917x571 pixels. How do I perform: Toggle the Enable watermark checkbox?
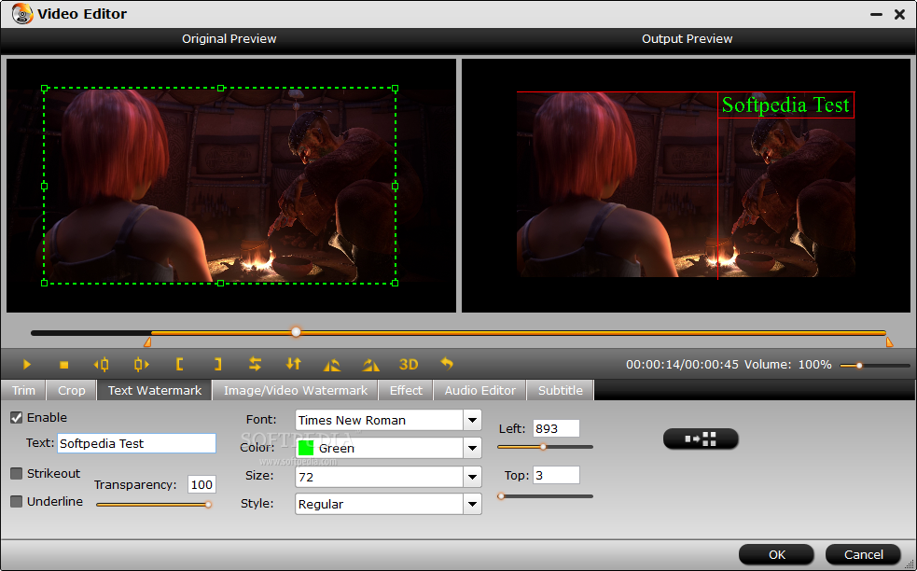[x=17, y=418]
